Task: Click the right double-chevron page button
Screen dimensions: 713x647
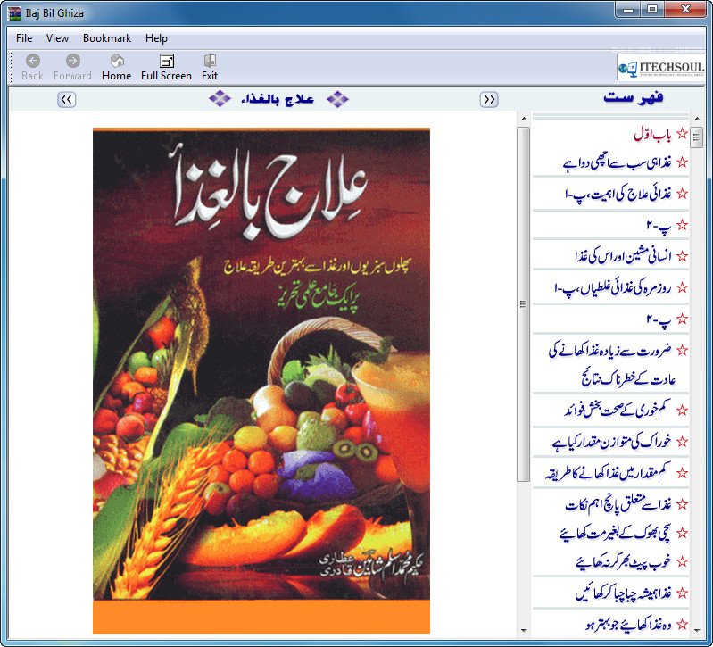Action: point(489,99)
